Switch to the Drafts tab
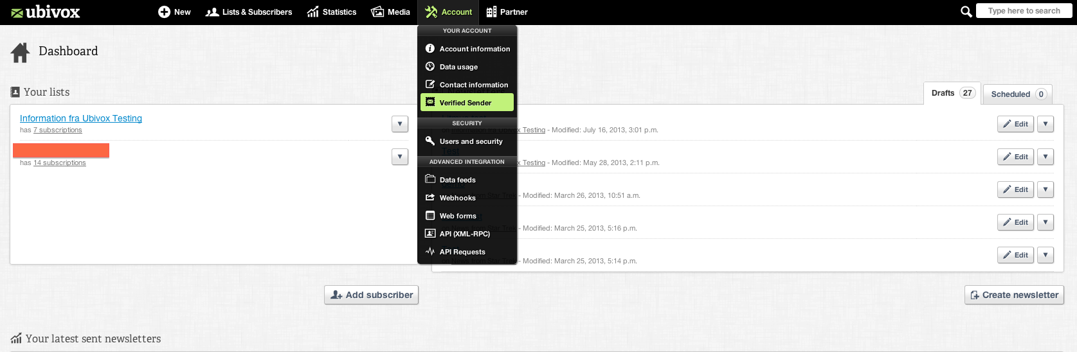Viewport: 1077px width, 352px height. tap(952, 93)
